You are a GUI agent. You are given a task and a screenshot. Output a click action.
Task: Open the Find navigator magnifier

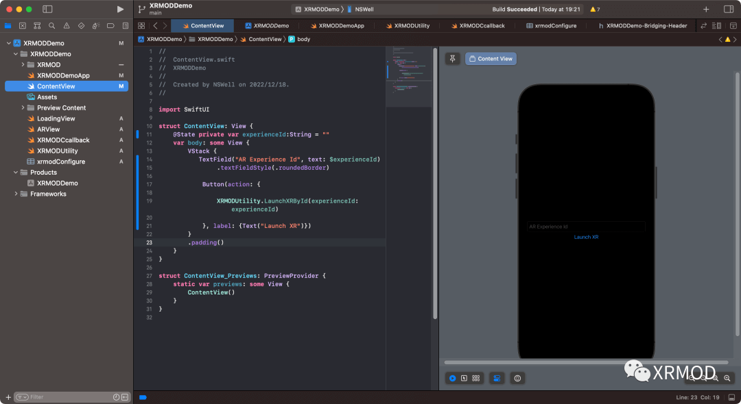51,26
